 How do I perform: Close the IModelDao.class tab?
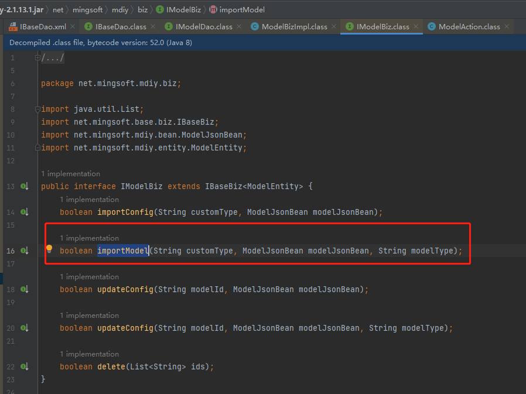(239, 26)
